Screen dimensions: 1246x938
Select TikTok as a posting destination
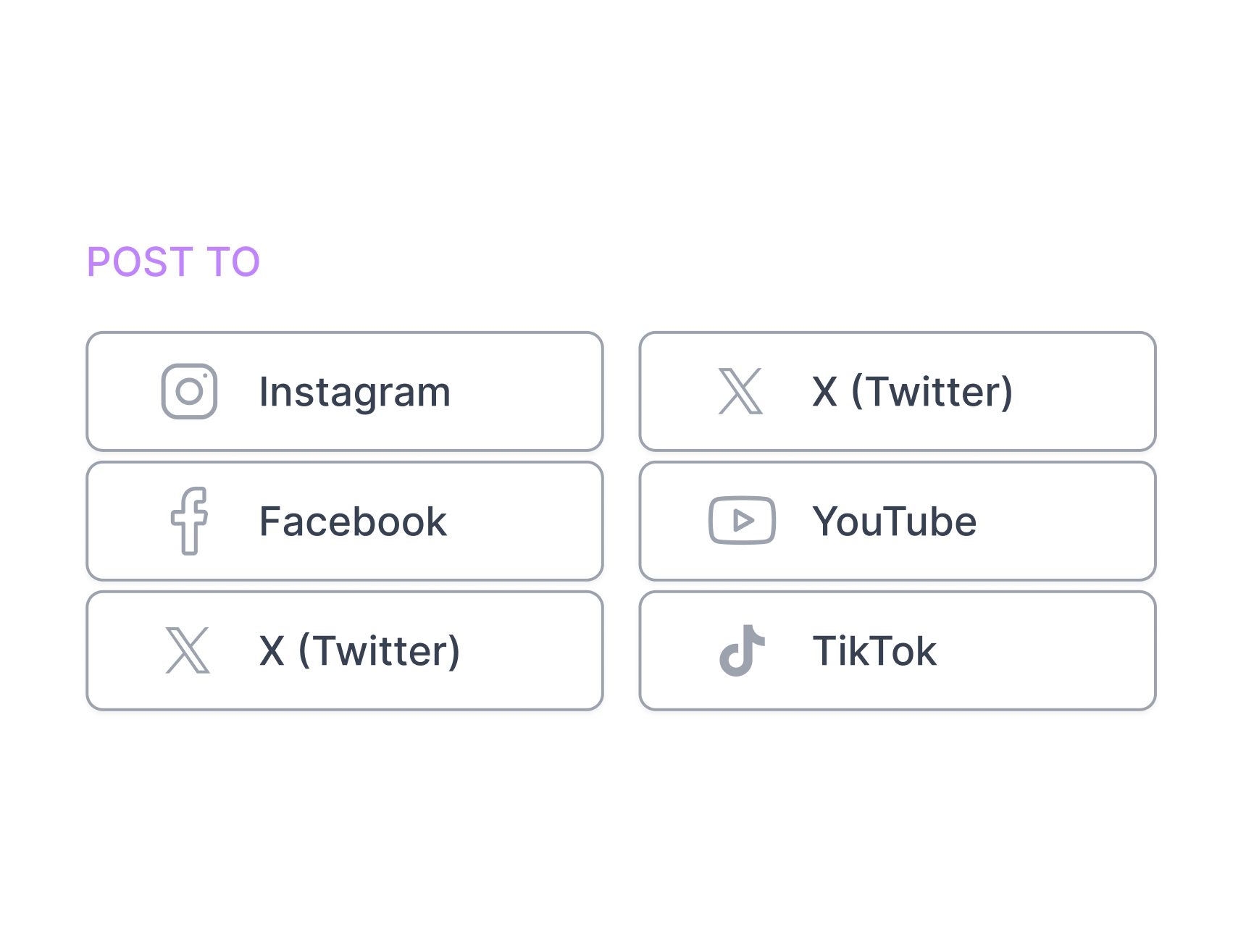(x=897, y=649)
